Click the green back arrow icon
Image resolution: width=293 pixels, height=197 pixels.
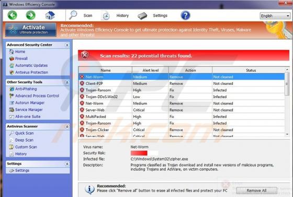[13, 15]
